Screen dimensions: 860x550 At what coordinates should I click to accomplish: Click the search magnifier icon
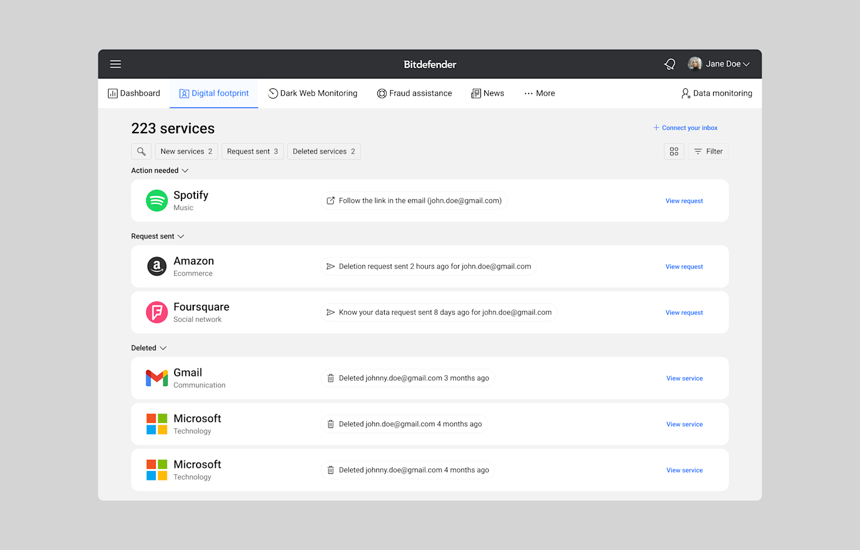click(141, 152)
